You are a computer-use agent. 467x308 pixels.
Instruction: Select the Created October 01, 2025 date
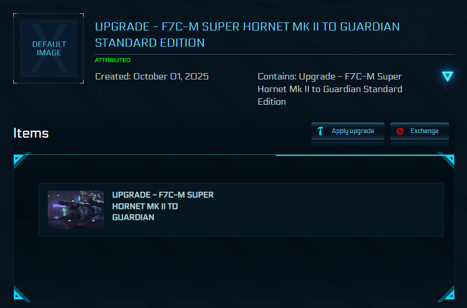(x=152, y=77)
